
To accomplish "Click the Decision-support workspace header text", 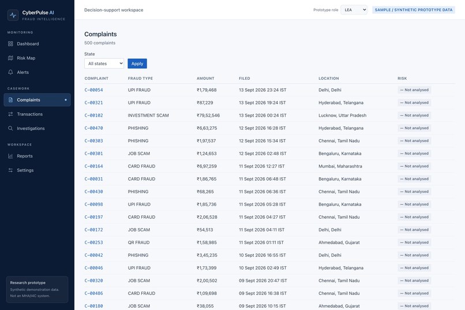I will (x=114, y=10).
